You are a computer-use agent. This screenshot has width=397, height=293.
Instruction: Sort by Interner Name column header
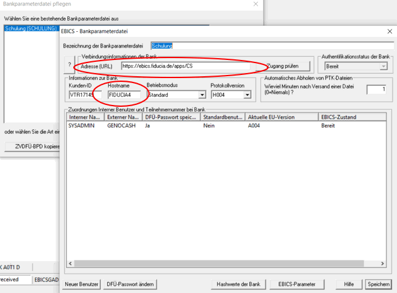point(86,117)
